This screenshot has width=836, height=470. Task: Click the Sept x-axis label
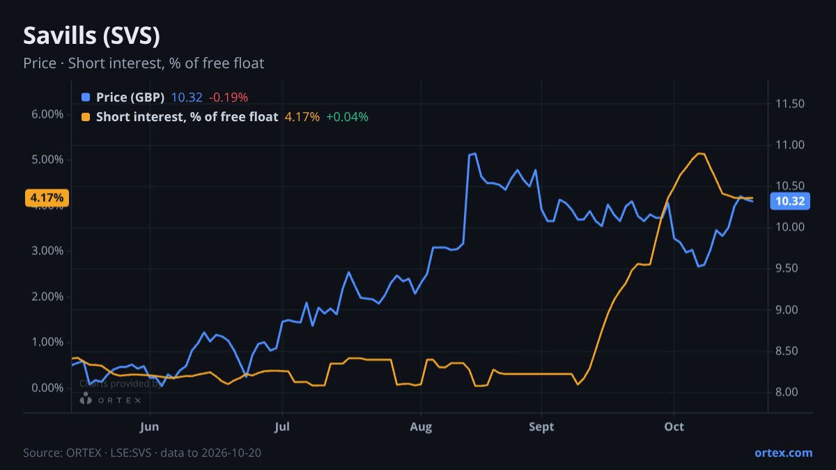coord(541,427)
